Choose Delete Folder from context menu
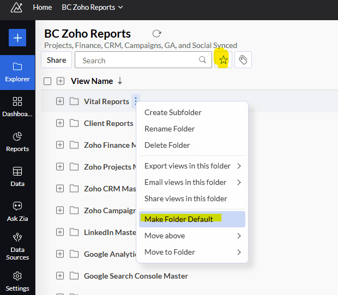The height and width of the screenshot is (295, 338). coord(192,146)
